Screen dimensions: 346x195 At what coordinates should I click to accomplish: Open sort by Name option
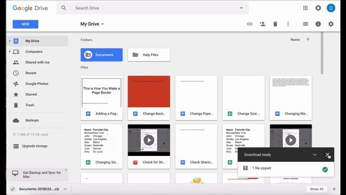pos(295,40)
